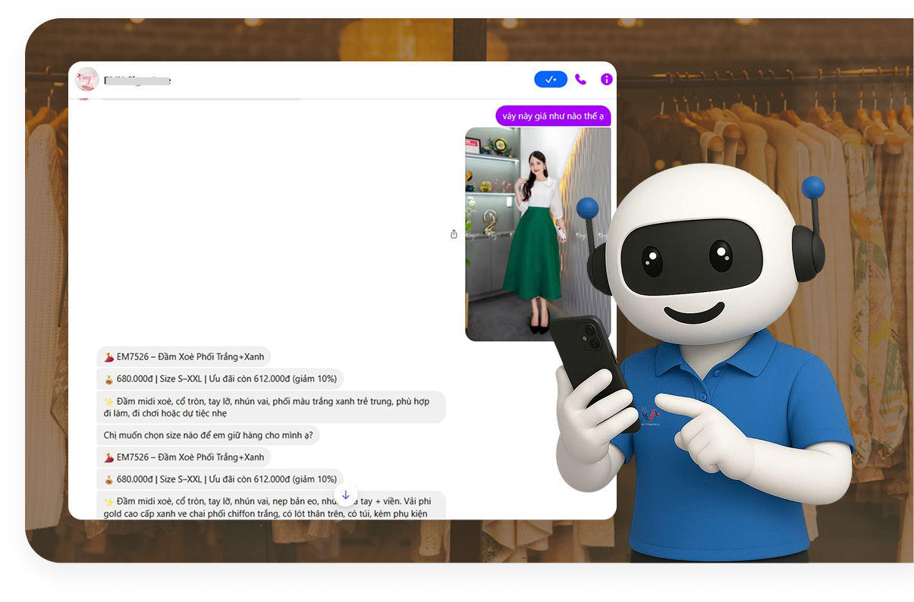This screenshot has height=602, width=914.
Task: Click the message mentioning 'phù hợp đi làm'
Action: pos(270,407)
